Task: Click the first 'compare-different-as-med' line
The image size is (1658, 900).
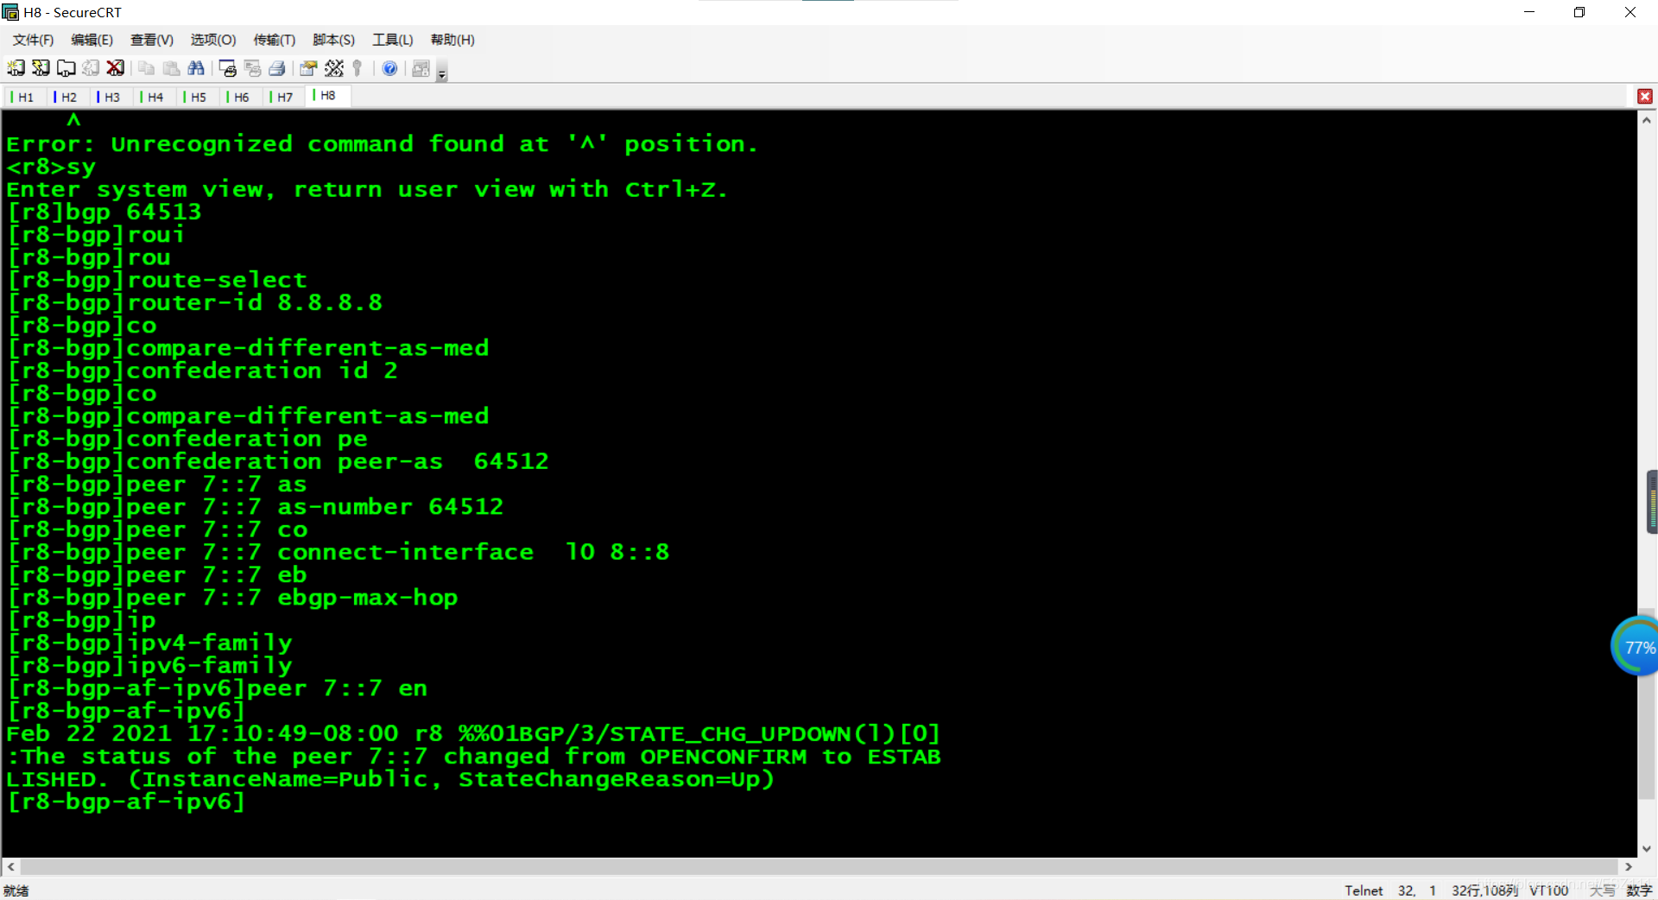Action: (249, 349)
